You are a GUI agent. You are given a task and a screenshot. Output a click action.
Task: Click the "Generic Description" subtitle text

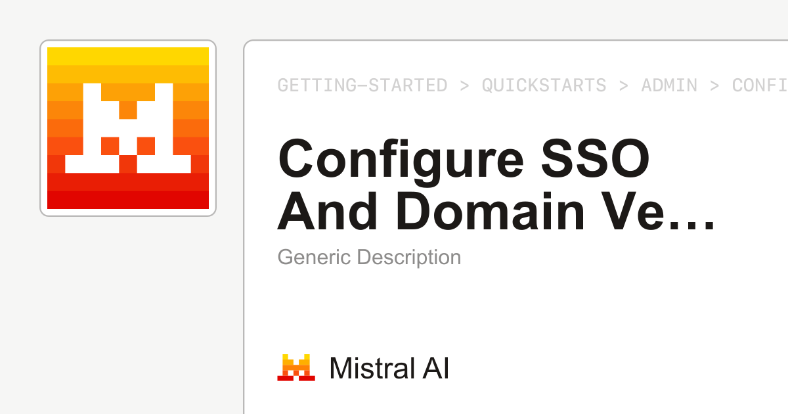pos(369,257)
